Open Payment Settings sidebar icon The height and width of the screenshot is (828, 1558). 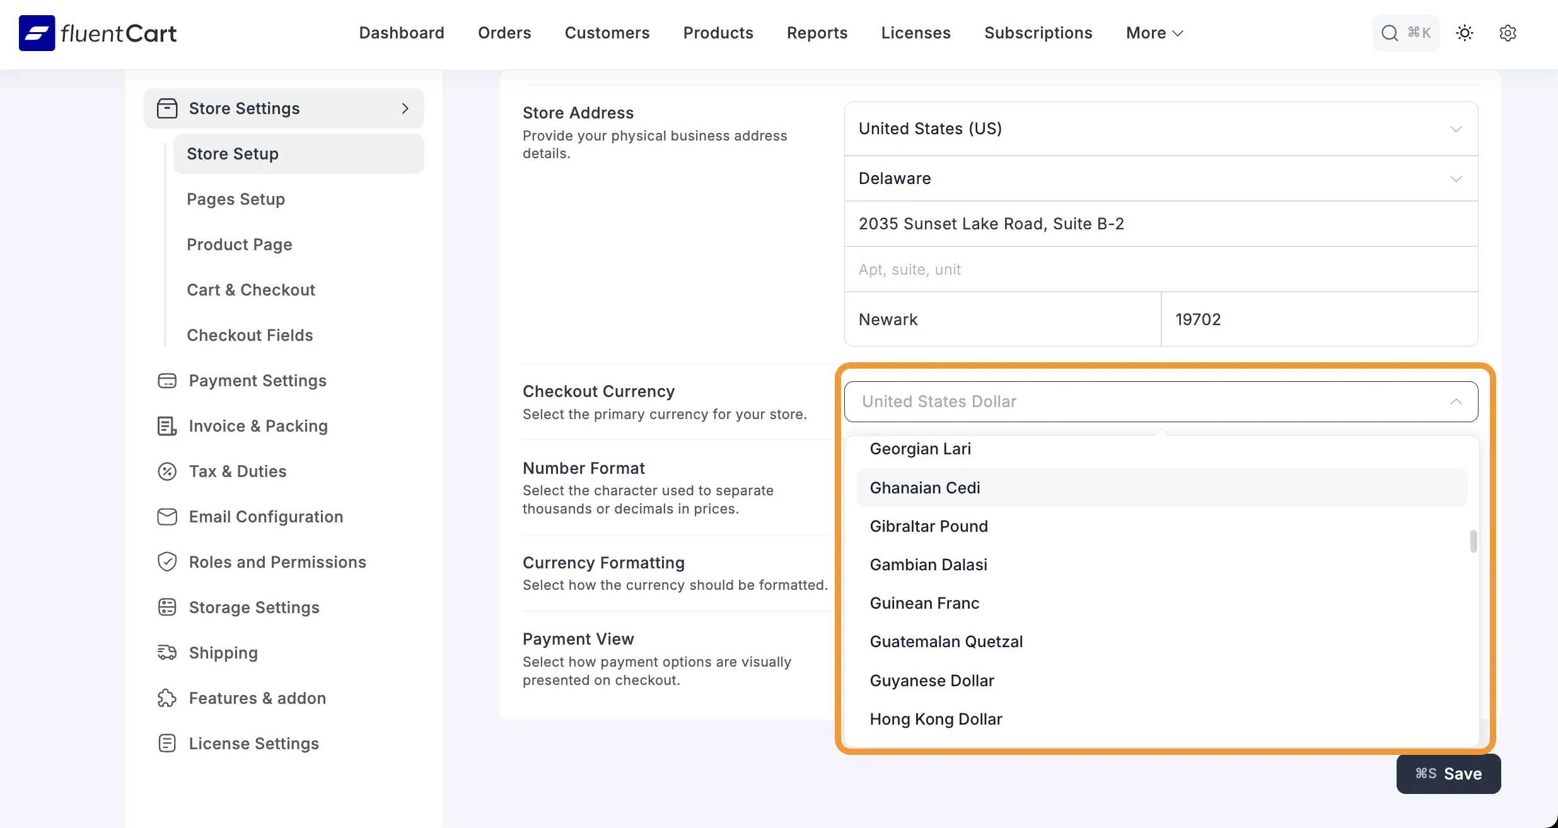tap(166, 381)
